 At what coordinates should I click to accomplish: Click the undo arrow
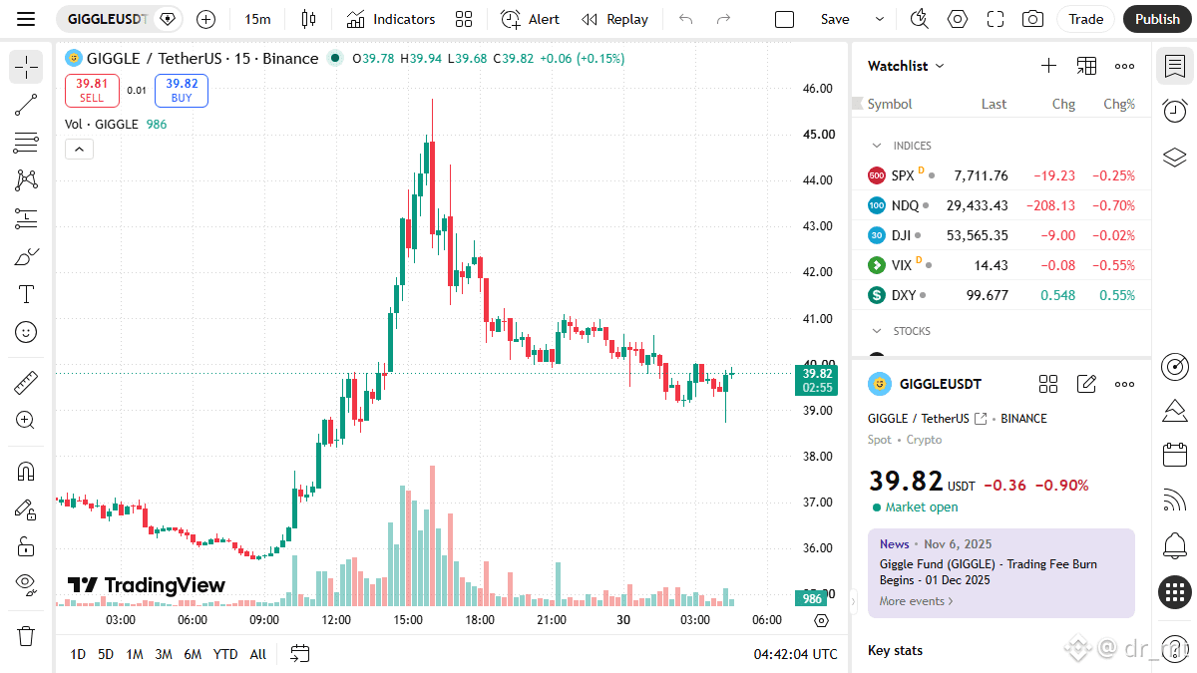click(685, 19)
